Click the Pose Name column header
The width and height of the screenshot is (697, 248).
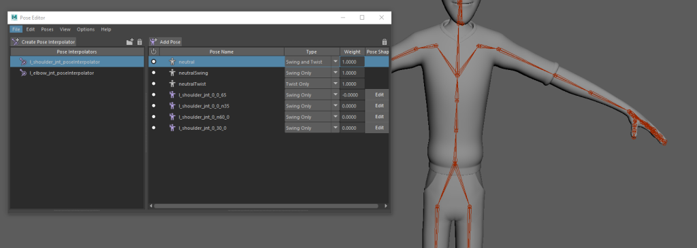point(222,52)
